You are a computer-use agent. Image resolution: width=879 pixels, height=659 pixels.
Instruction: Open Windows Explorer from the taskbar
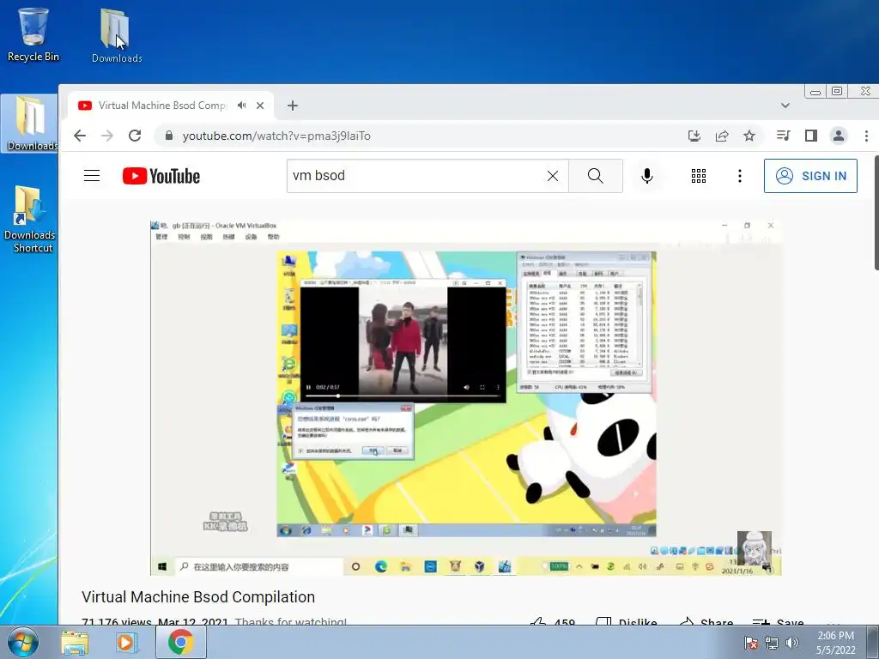pyautogui.click(x=75, y=643)
